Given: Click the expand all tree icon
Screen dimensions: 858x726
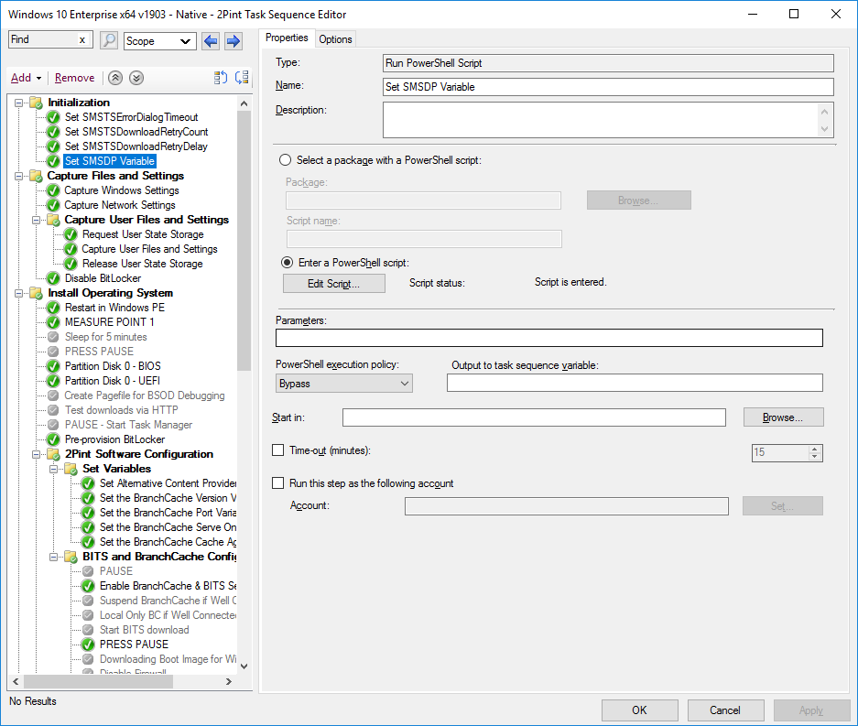Looking at the screenshot, I should coord(242,78).
